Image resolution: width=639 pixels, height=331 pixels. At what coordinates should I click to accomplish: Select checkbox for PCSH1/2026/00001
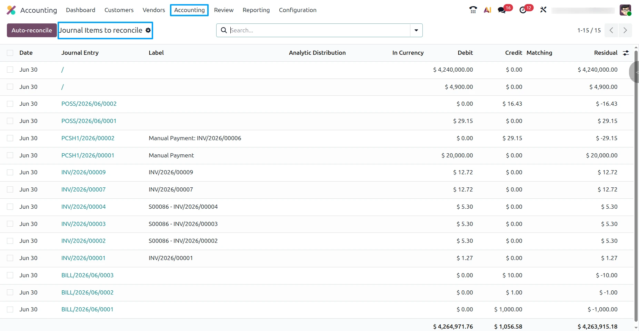10,155
